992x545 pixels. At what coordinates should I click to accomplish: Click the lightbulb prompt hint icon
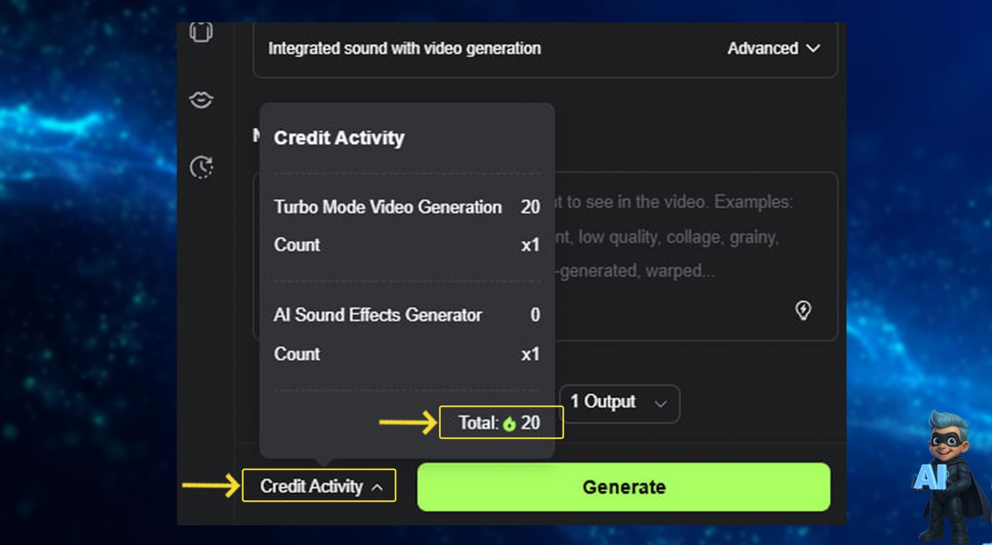(803, 310)
